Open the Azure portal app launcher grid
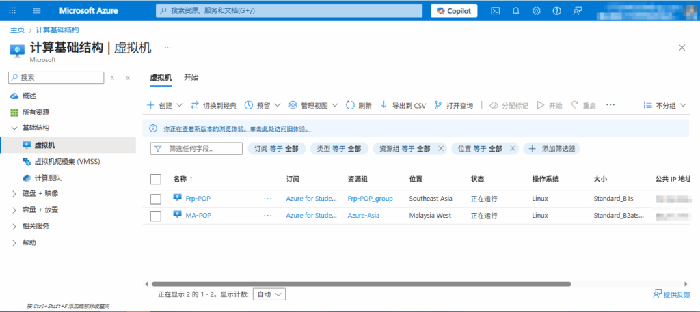The image size is (700, 312). [x=12, y=11]
